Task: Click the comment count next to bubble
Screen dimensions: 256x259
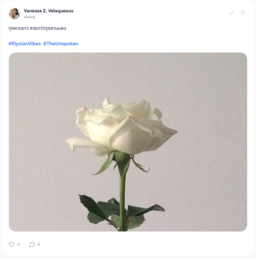Action: point(39,244)
